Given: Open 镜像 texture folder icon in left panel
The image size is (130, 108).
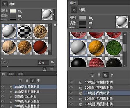Looking at the screenshot, I should point(19,16).
